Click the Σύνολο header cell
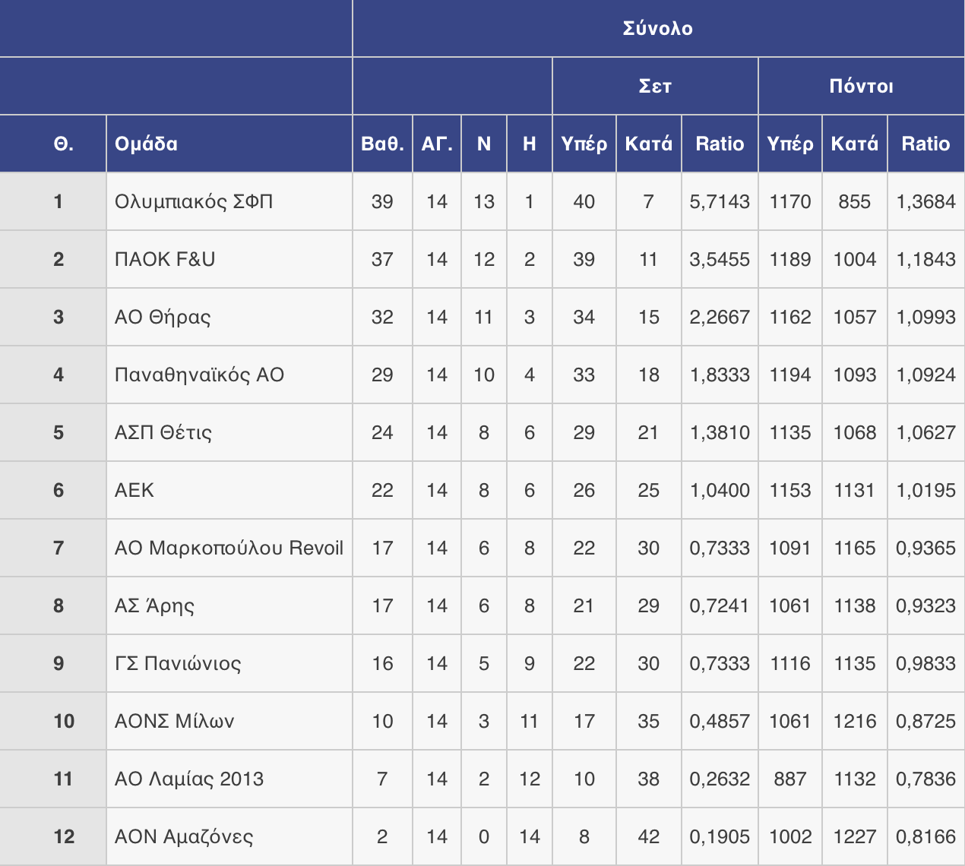 coord(658,28)
